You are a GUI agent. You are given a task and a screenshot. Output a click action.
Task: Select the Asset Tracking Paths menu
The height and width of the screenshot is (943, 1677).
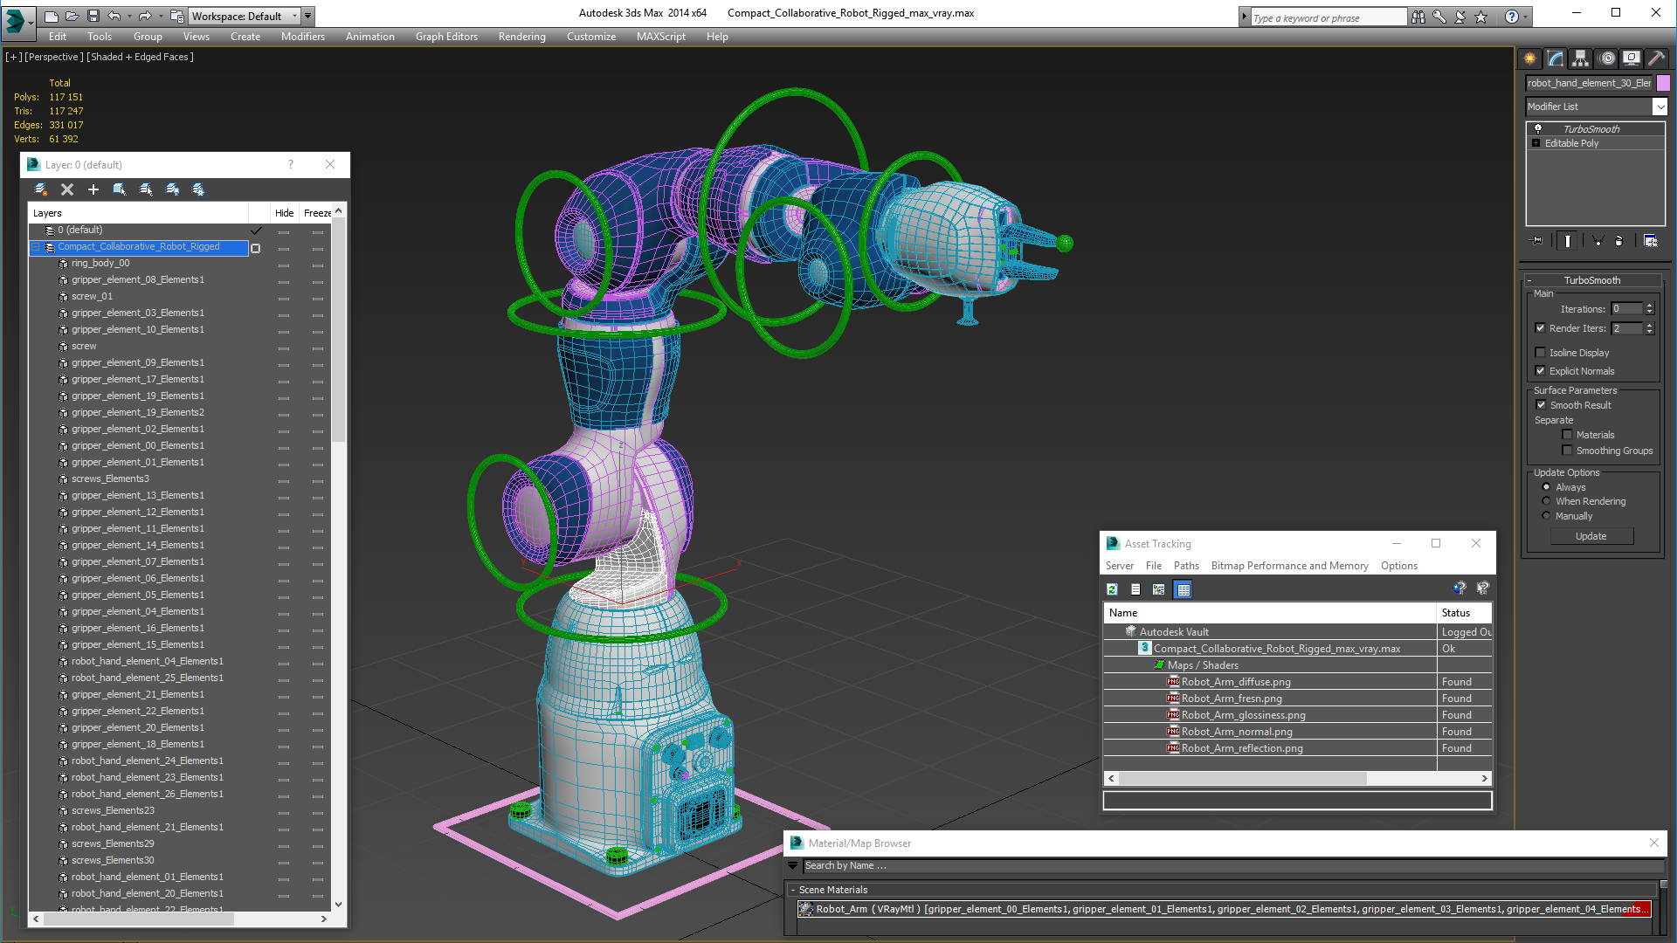click(1185, 565)
